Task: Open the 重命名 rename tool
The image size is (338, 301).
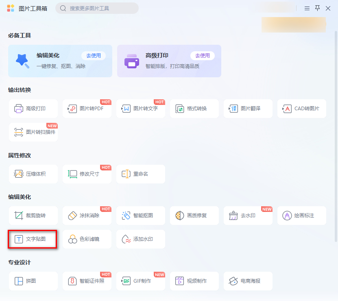Action: coord(140,174)
